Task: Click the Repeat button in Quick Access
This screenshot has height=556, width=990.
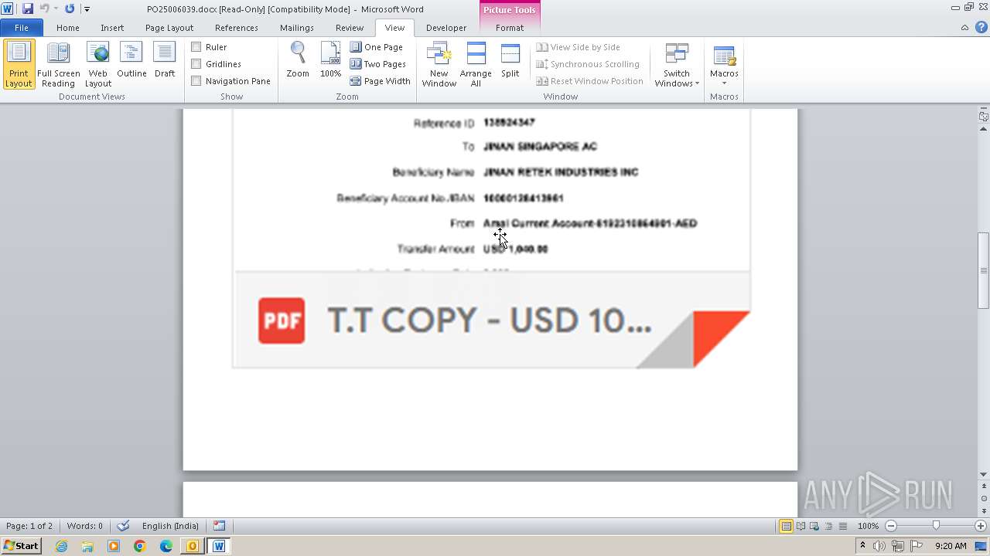Action: click(x=70, y=8)
